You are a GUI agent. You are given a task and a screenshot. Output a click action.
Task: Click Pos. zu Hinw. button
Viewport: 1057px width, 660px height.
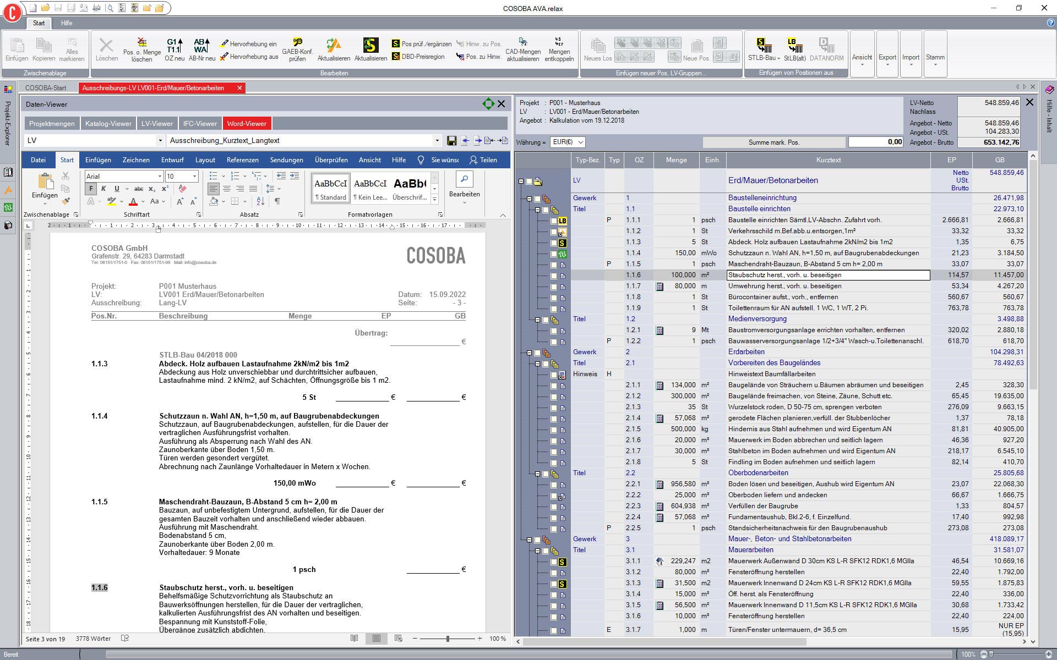478,57
